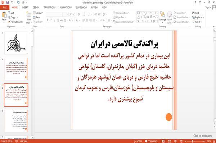
Task: Open the Select dropdown in the Editing group
Action: pos(197,22)
